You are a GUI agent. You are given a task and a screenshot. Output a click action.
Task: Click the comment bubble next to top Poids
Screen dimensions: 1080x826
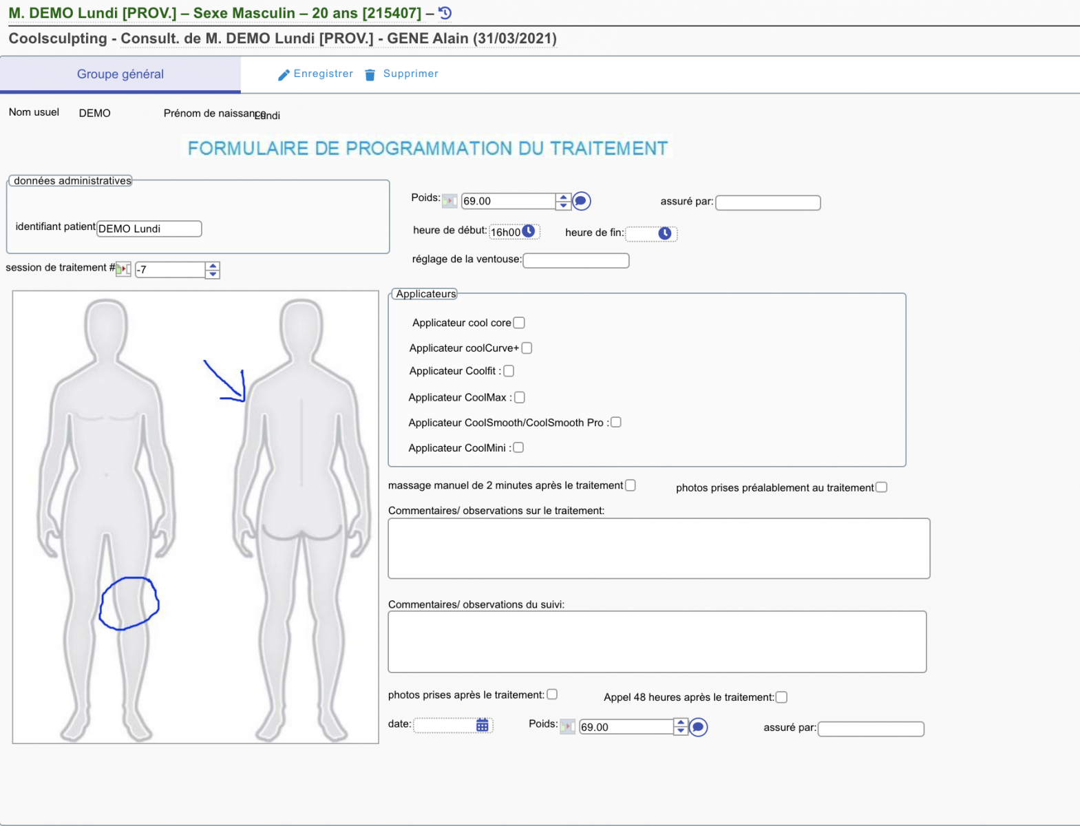[x=582, y=201]
